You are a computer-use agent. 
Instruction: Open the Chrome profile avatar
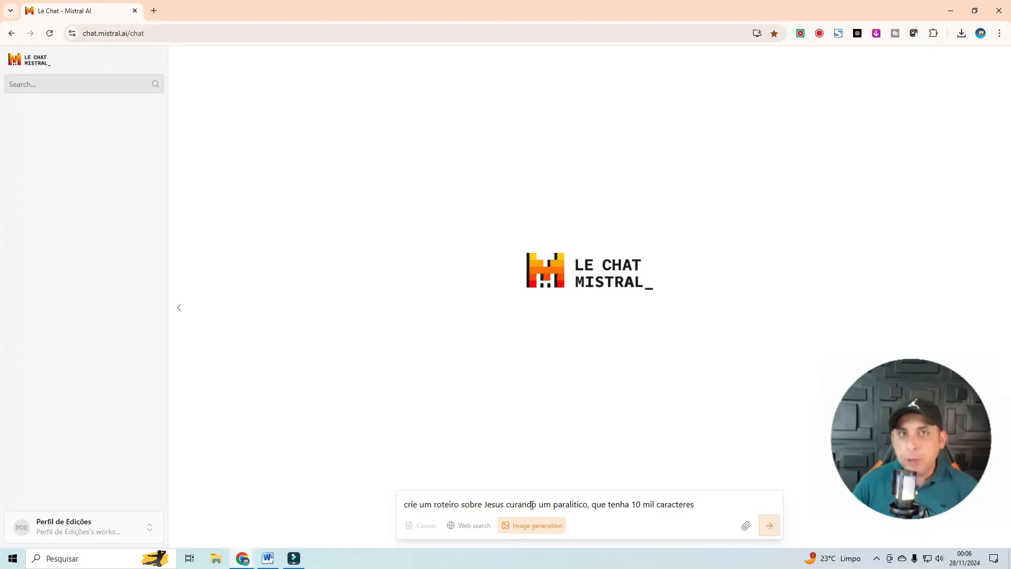click(980, 33)
